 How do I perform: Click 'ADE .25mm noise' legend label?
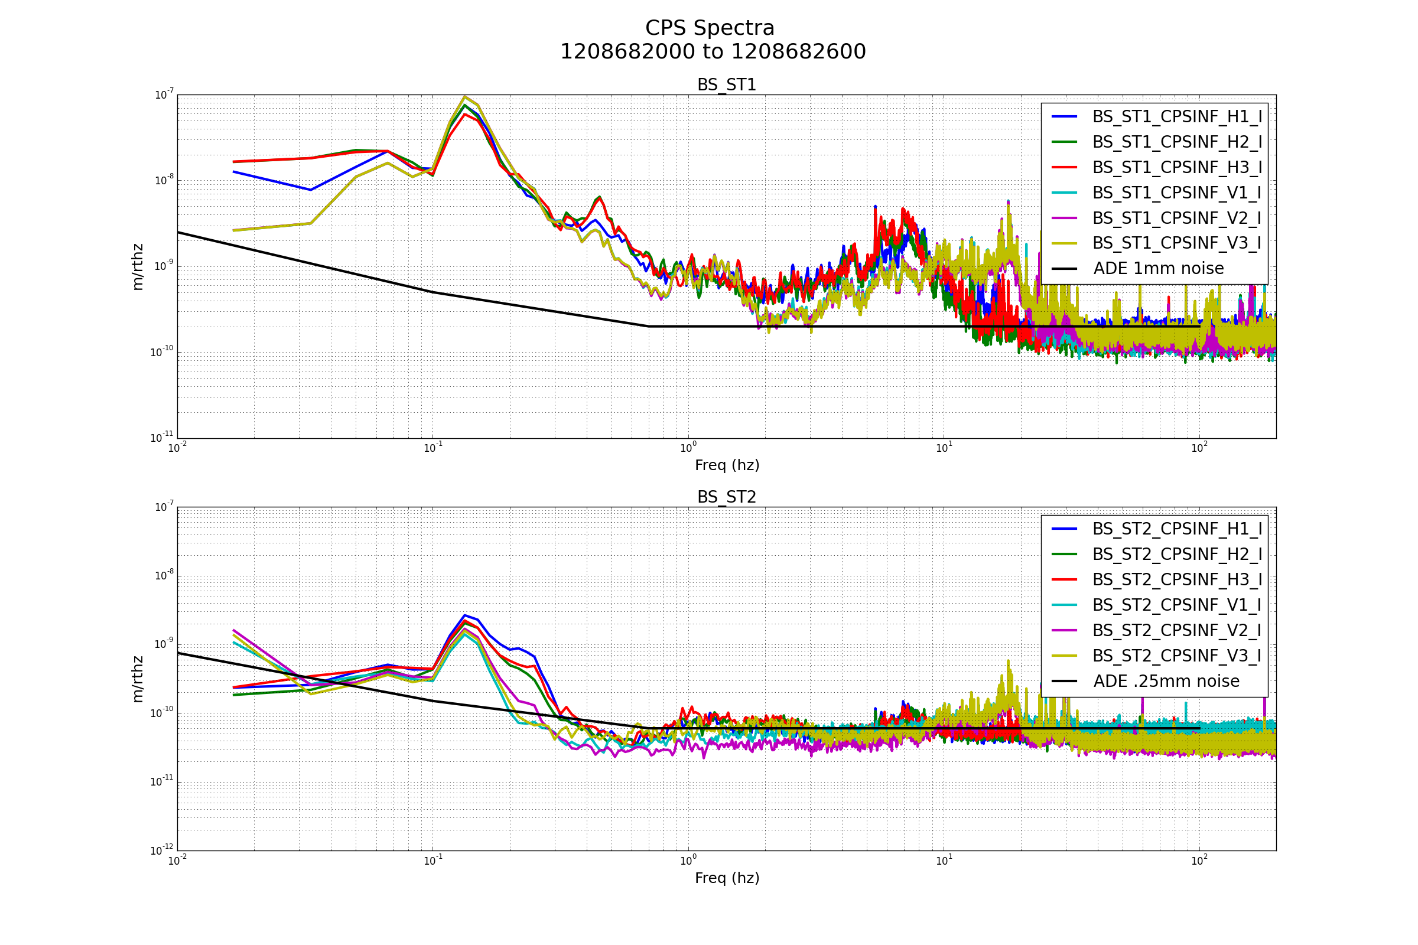point(1166,681)
